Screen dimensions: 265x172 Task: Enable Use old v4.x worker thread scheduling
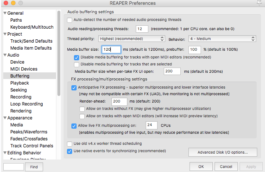[70, 144]
